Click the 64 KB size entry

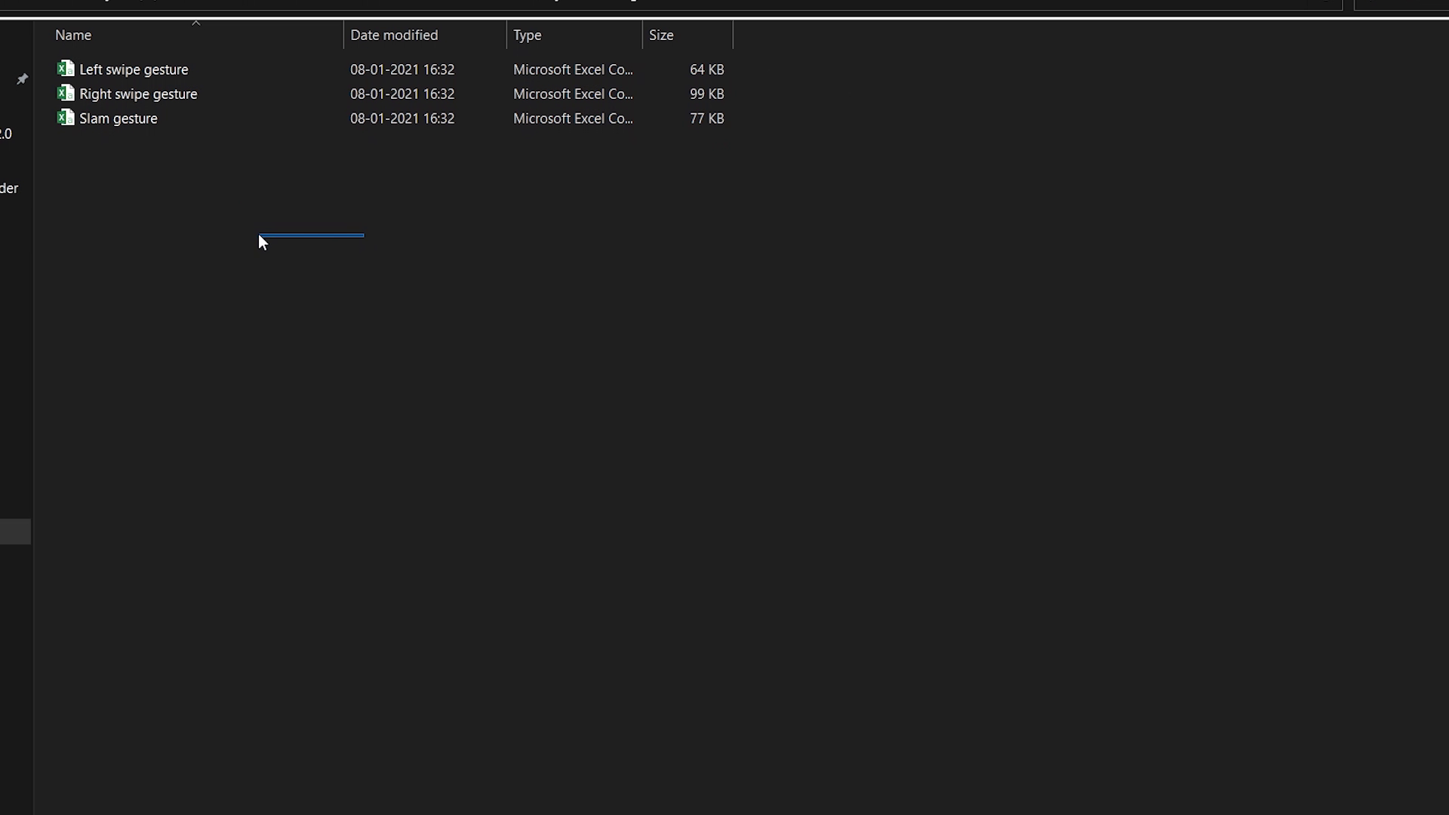point(706,69)
